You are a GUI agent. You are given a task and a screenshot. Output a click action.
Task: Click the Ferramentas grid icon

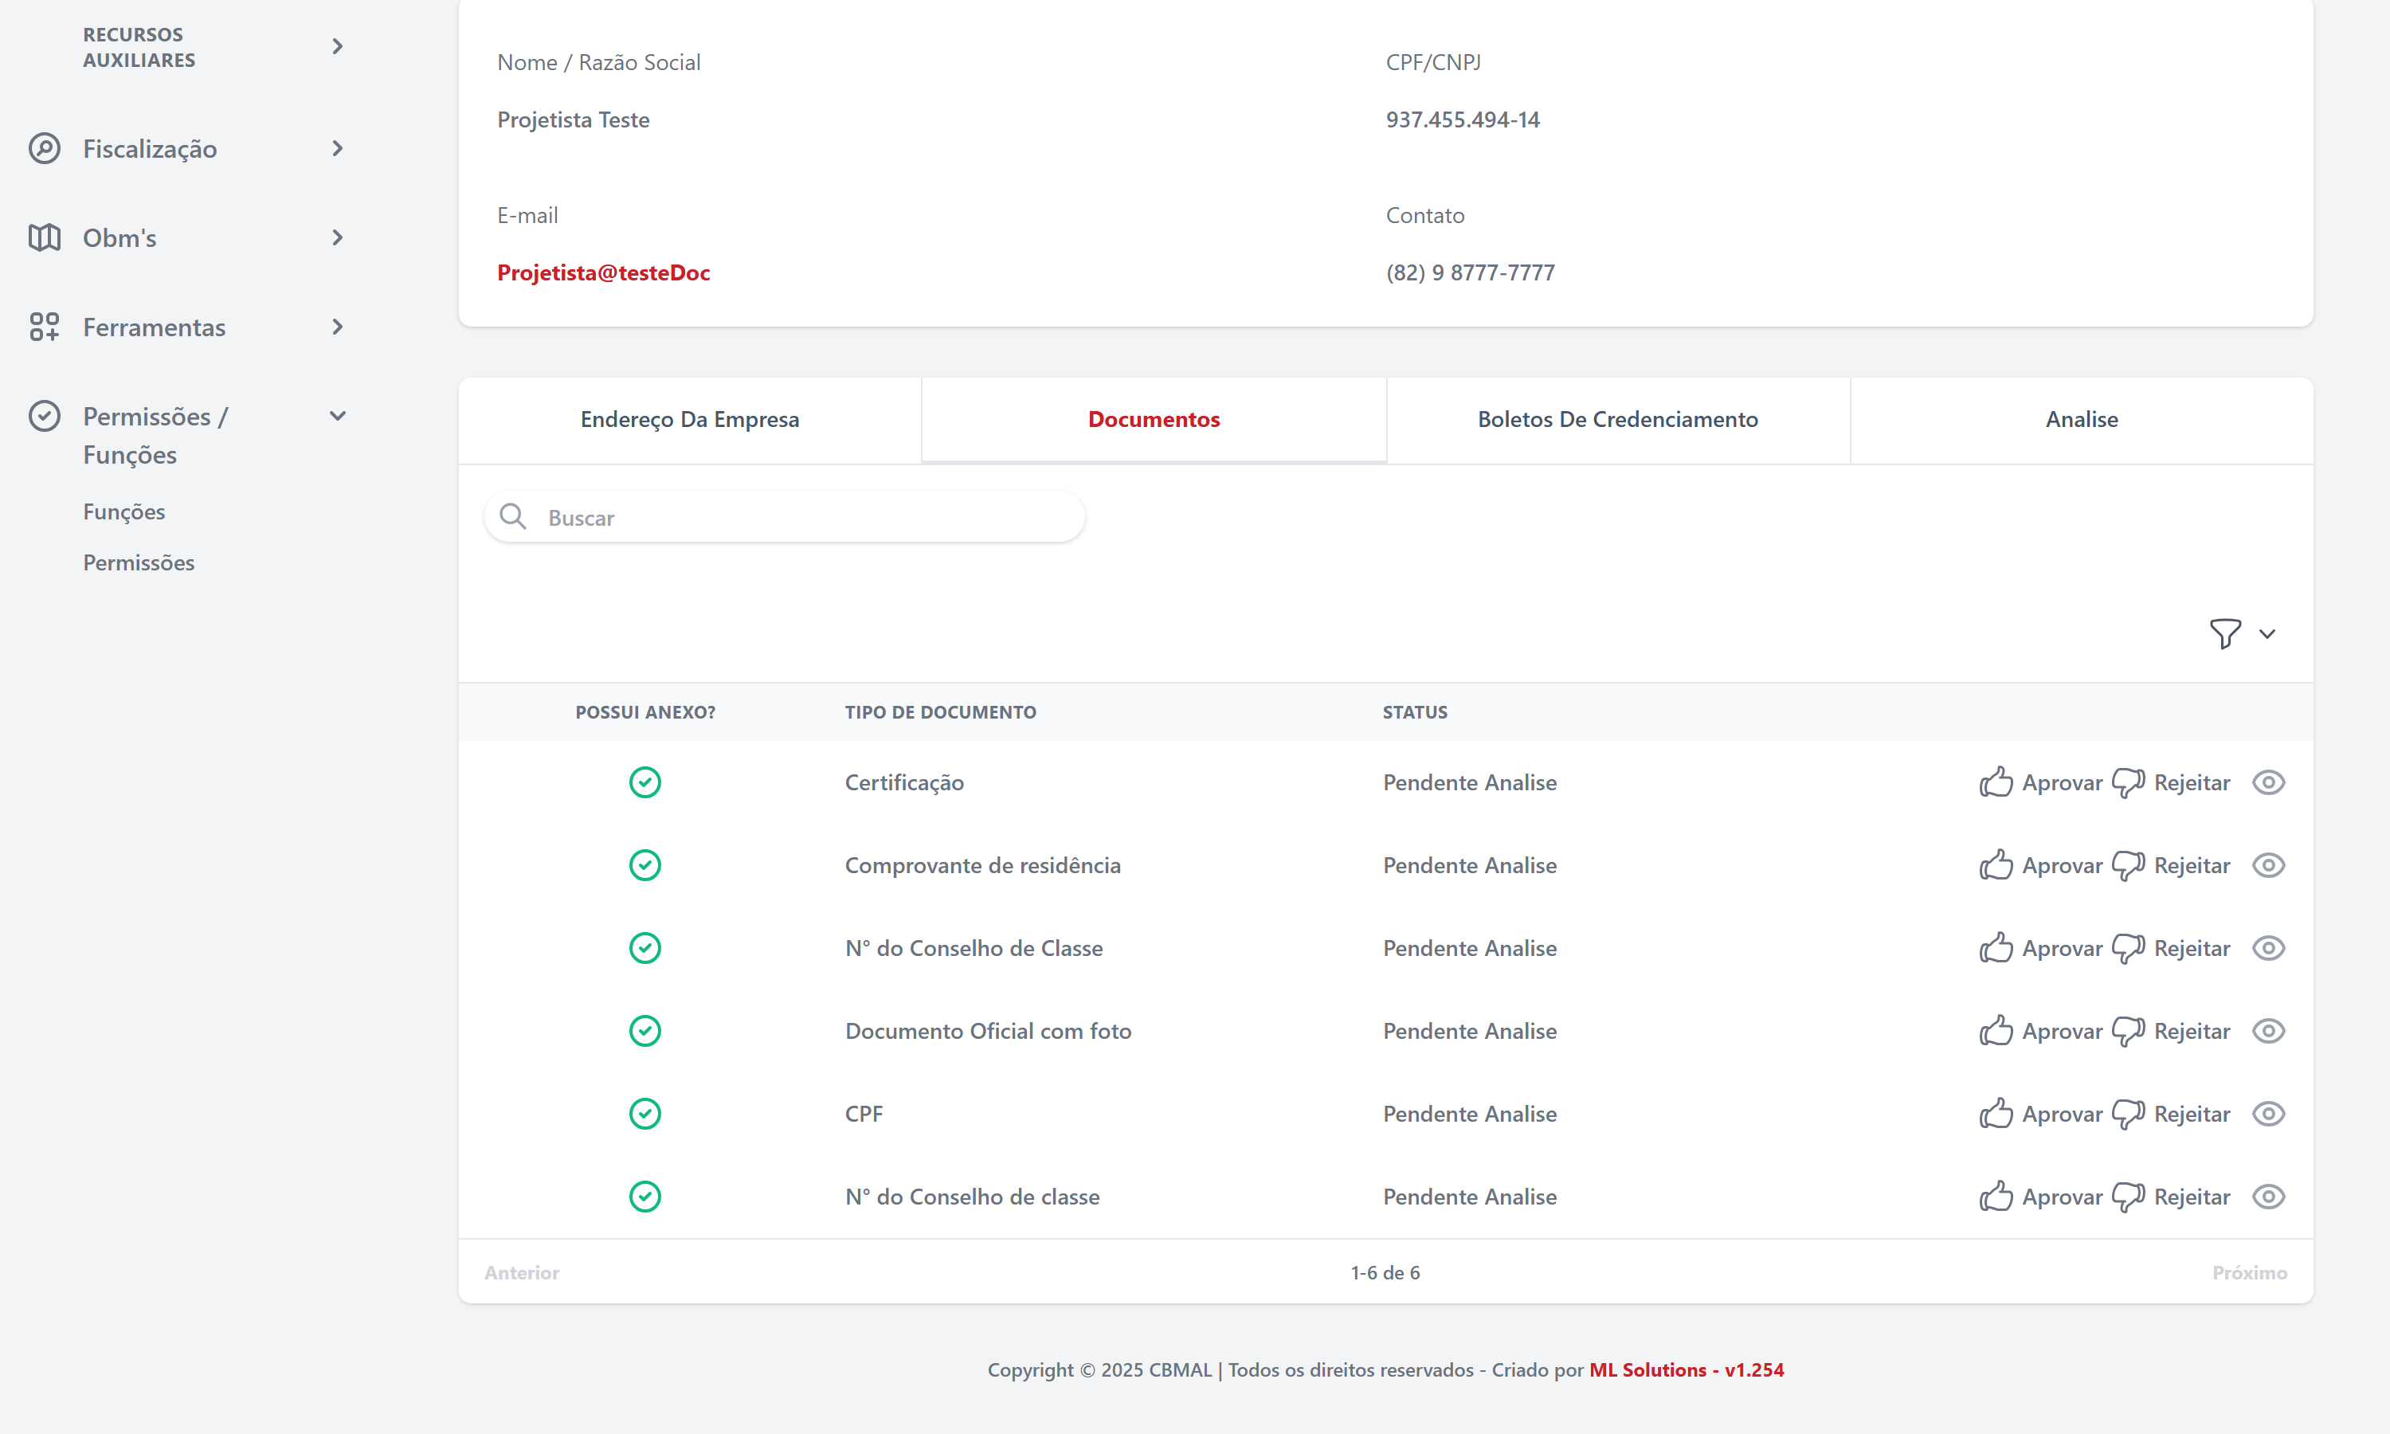(x=45, y=327)
